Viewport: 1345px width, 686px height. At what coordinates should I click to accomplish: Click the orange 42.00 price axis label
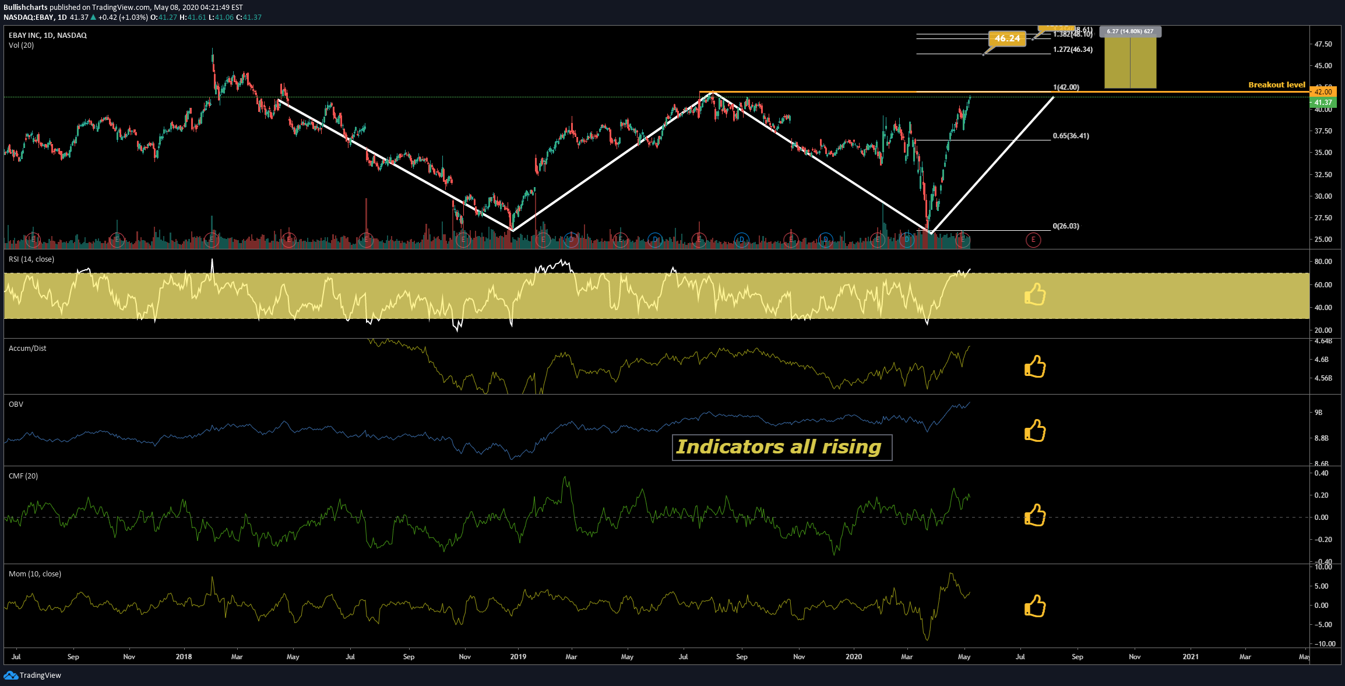[x=1323, y=92]
